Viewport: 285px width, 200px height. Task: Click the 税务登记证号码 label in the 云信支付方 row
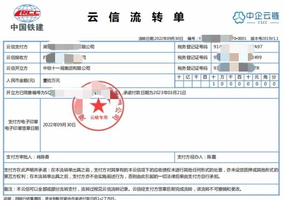point(192,47)
